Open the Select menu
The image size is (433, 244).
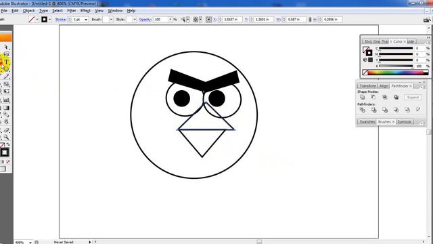click(58, 11)
